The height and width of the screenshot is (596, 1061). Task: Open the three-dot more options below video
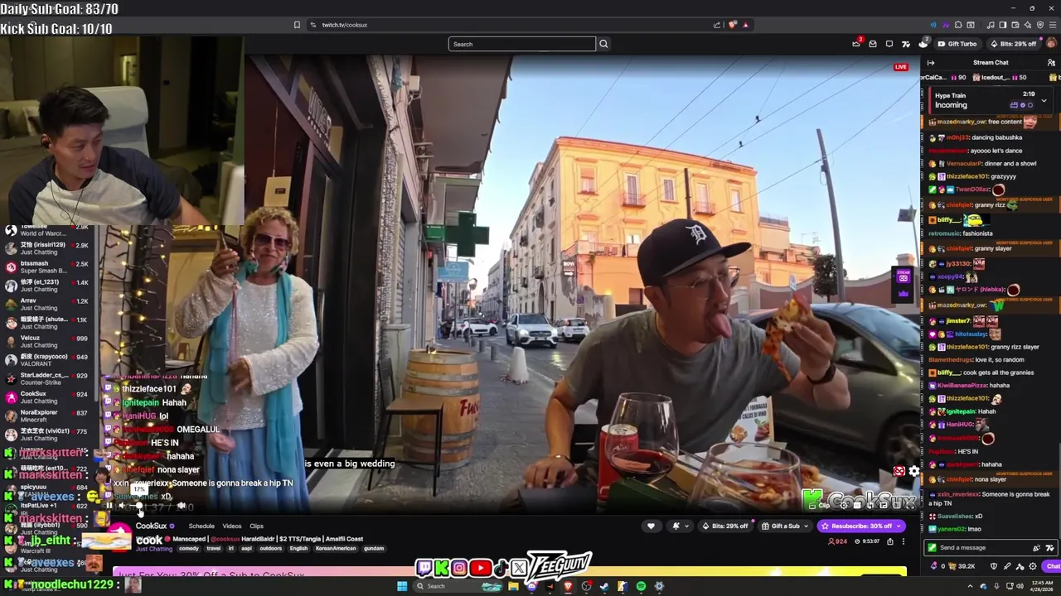(904, 541)
